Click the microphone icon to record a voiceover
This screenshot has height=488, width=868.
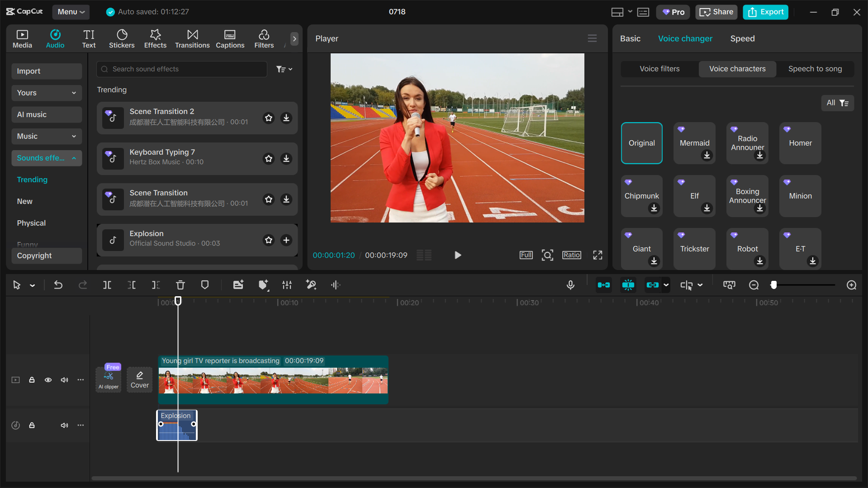point(570,285)
